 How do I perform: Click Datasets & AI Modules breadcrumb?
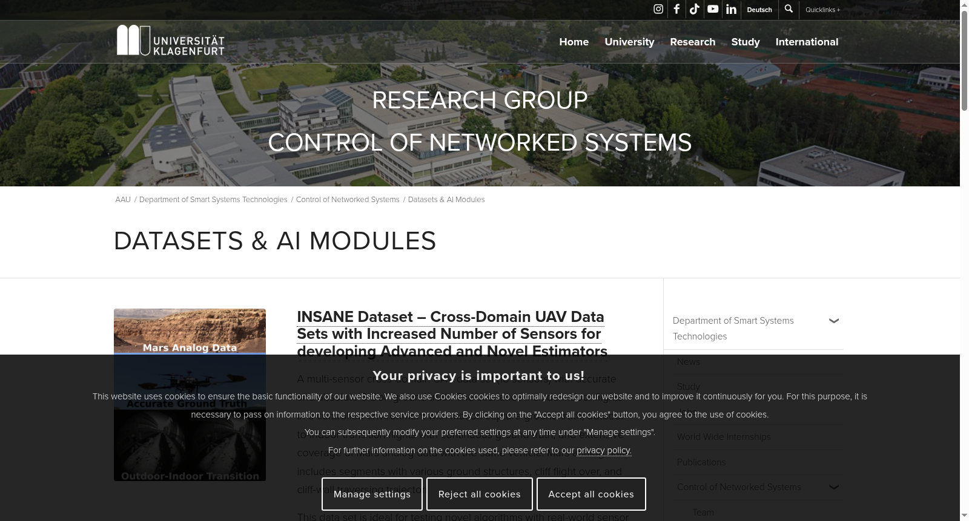click(x=446, y=200)
